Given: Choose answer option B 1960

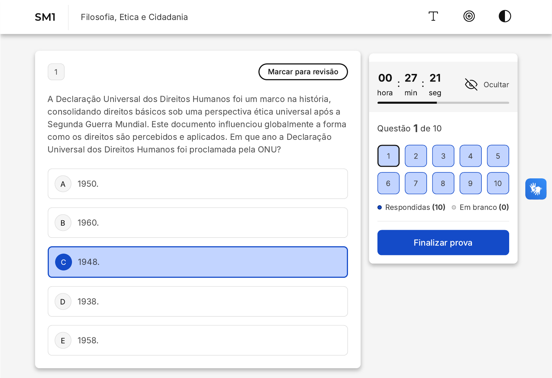Looking at the screenshot, I should click(198, 223).
